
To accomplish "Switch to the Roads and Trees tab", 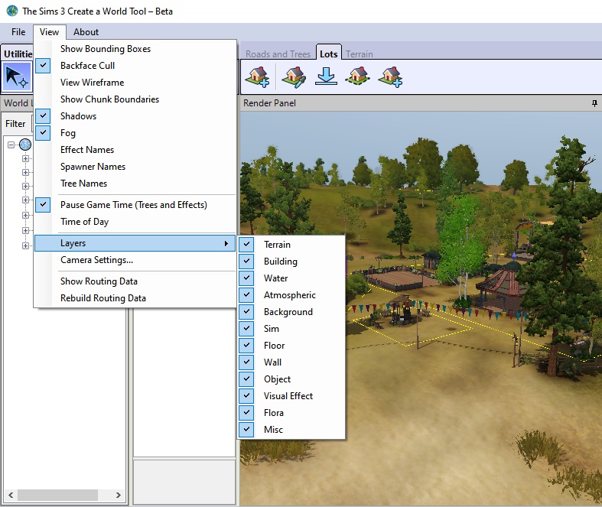I will click(278, 54).
